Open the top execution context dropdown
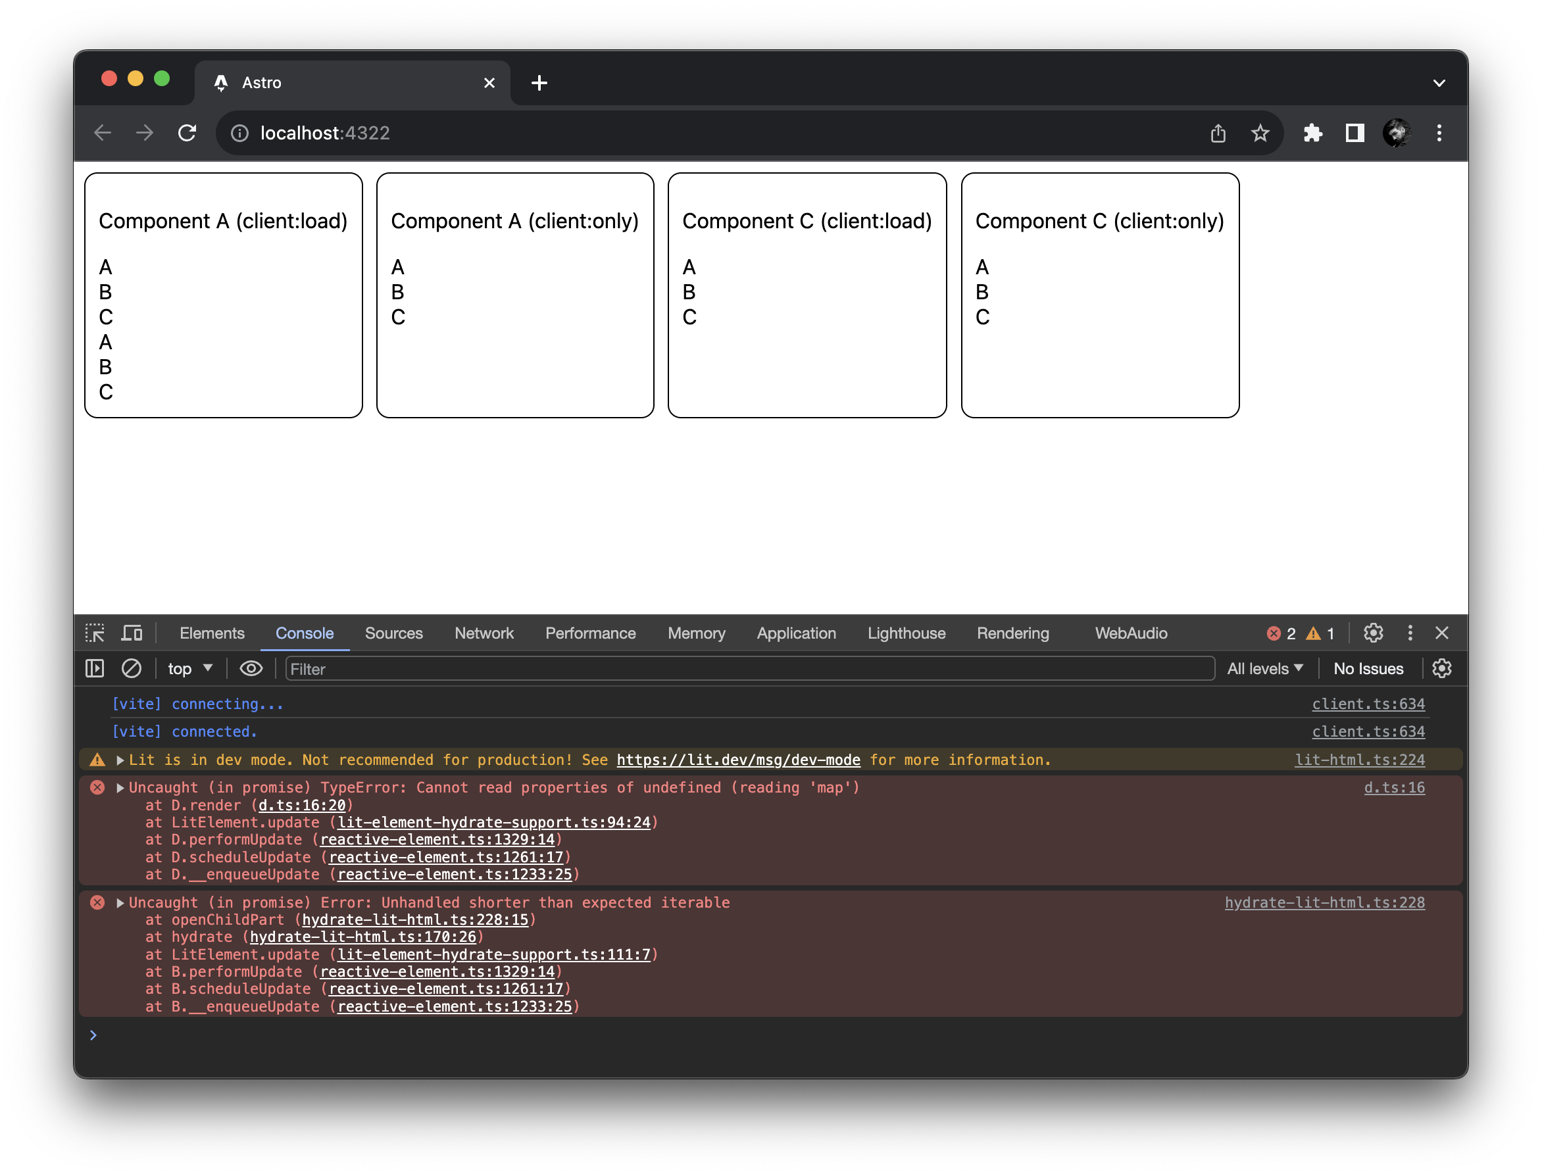 [x=189, y=668]
